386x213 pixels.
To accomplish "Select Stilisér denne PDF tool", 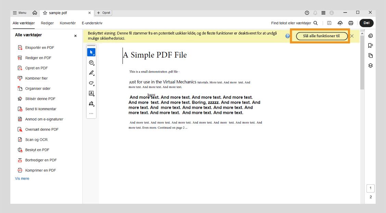I will pyautogui.click(x=36, y=99).
